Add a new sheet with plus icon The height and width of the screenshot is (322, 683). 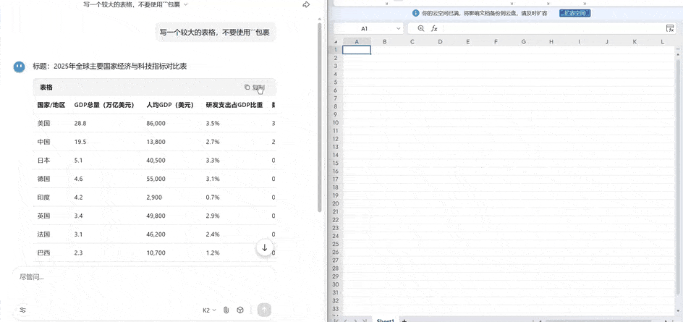[404, 321]
